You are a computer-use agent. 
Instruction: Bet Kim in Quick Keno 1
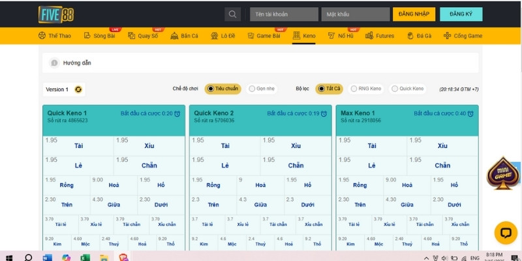[x=57, y=242]
